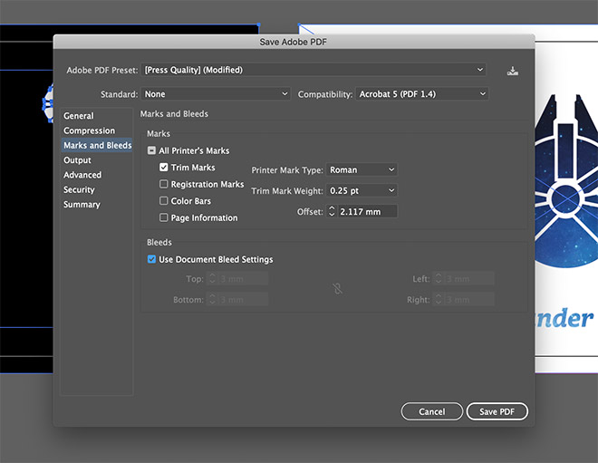Open the Adobe PDF Preset dropdown
Viewport: 598px width, 463px height.
click(313, 70)
